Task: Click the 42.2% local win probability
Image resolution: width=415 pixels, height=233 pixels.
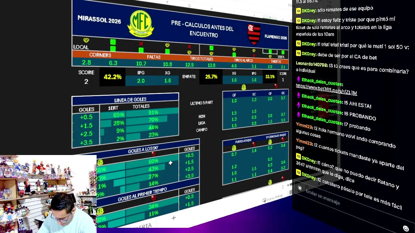Action: point(113,77)
